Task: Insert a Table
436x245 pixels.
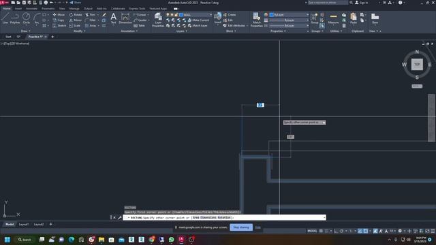Action: click(x=139, y=26)
